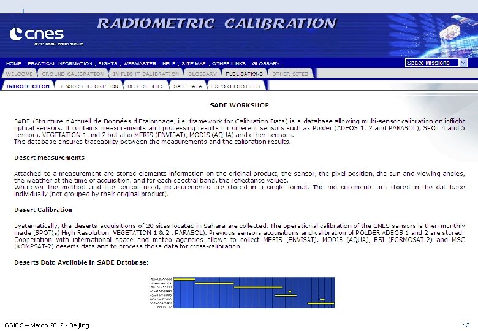The image size is (478, 331).
Task: Click the SADE WORKSHOP heading
Action: (239, 105)
